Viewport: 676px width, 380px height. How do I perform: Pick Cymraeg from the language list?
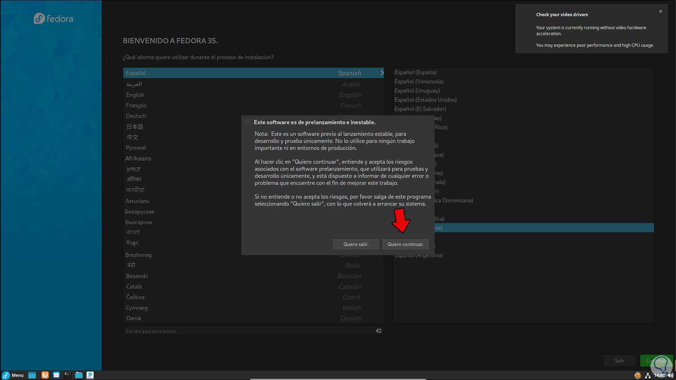tap(253, 308)
